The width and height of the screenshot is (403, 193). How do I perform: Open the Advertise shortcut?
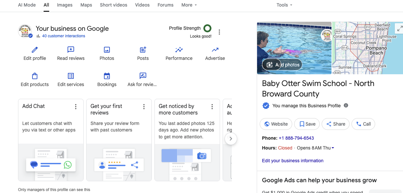(215, 54)
